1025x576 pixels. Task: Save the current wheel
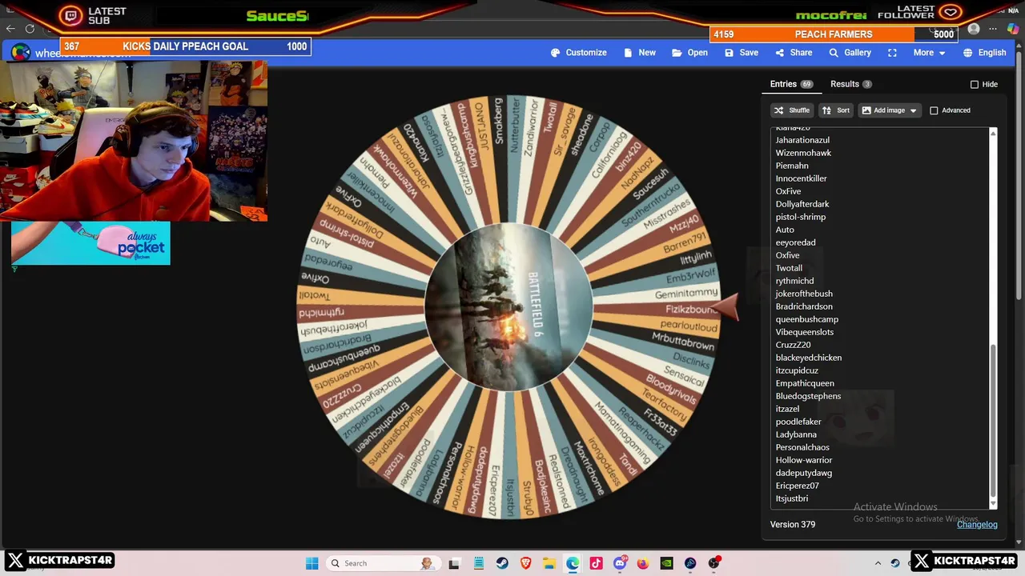742,53
